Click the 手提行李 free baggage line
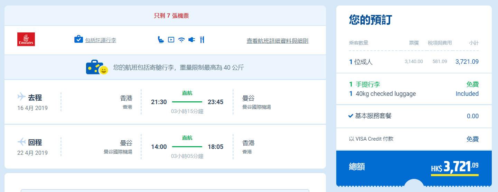This screenshot has height=192, width=498. tap(368, 84)
